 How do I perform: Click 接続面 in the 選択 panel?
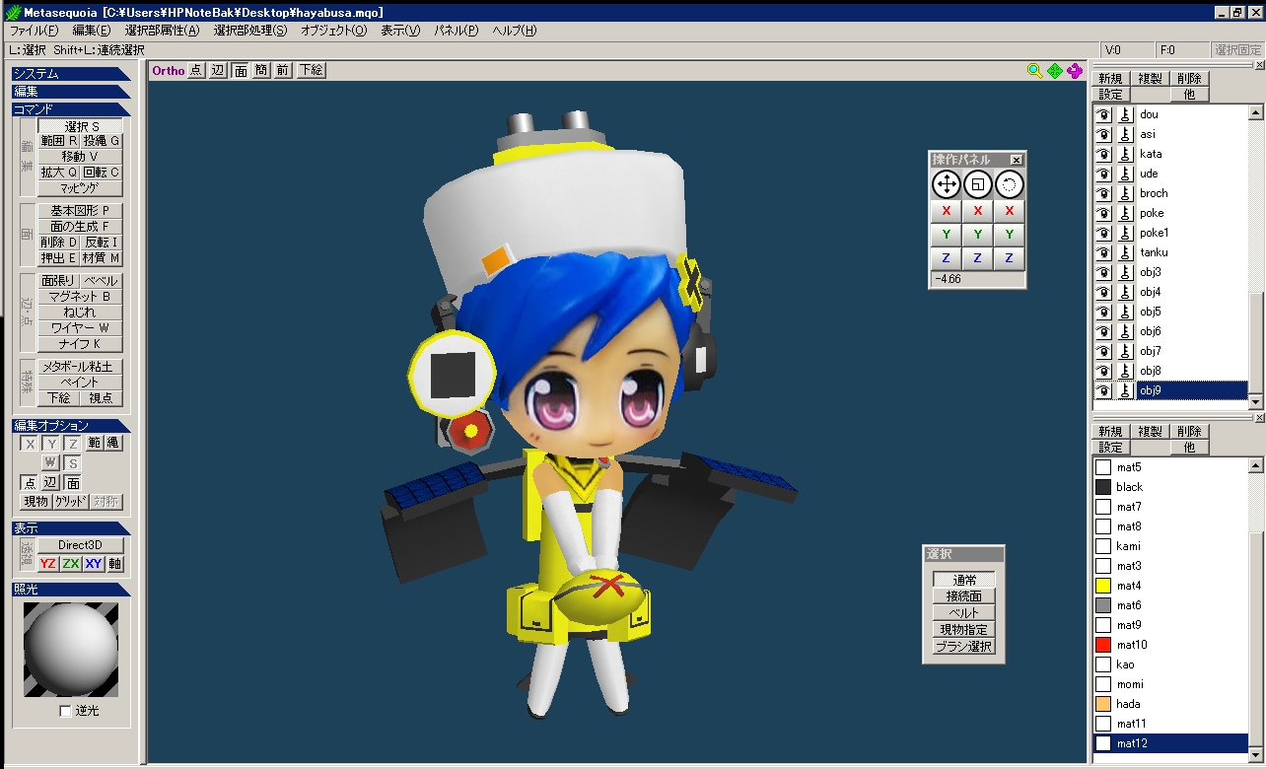964,596
